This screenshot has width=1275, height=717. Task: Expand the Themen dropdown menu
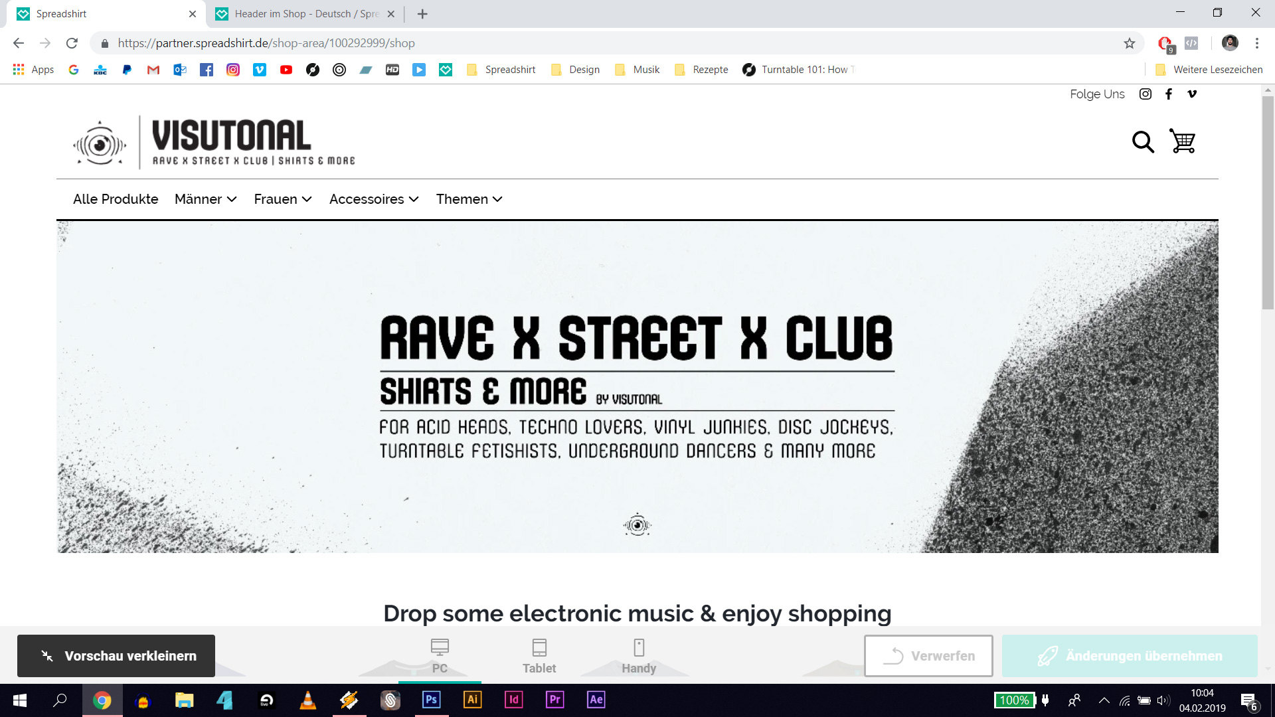(x=469, y=199)
